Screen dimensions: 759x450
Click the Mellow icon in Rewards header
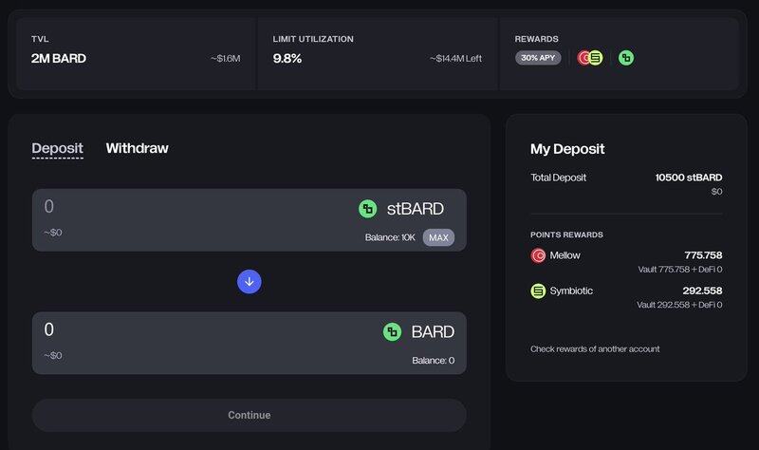pyautogui.click(x=584, y=58)
